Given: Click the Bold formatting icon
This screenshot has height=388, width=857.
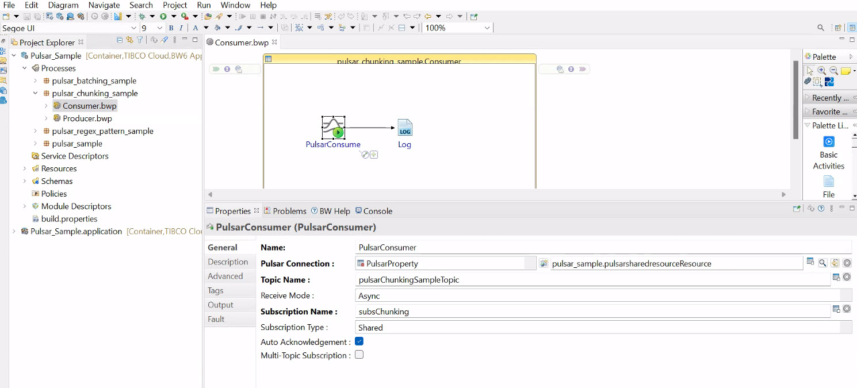Looking at the screenshot, I should (x=171, y=28).
